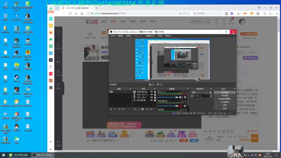281x158 pixels.
Task: Move source down in sources list
Action: pos(151,109)
